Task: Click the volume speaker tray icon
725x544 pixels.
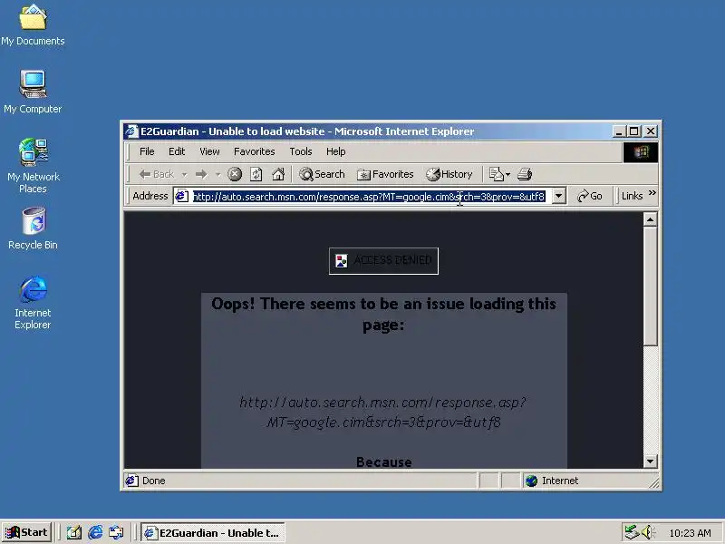Action: click(x=647, y=532)
